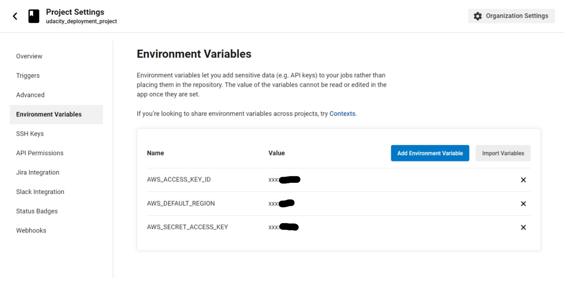
Task: Select the Overview section
Action: 29,56
